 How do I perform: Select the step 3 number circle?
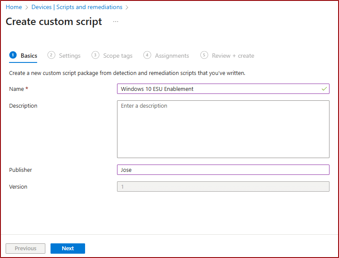click(95, 55)
